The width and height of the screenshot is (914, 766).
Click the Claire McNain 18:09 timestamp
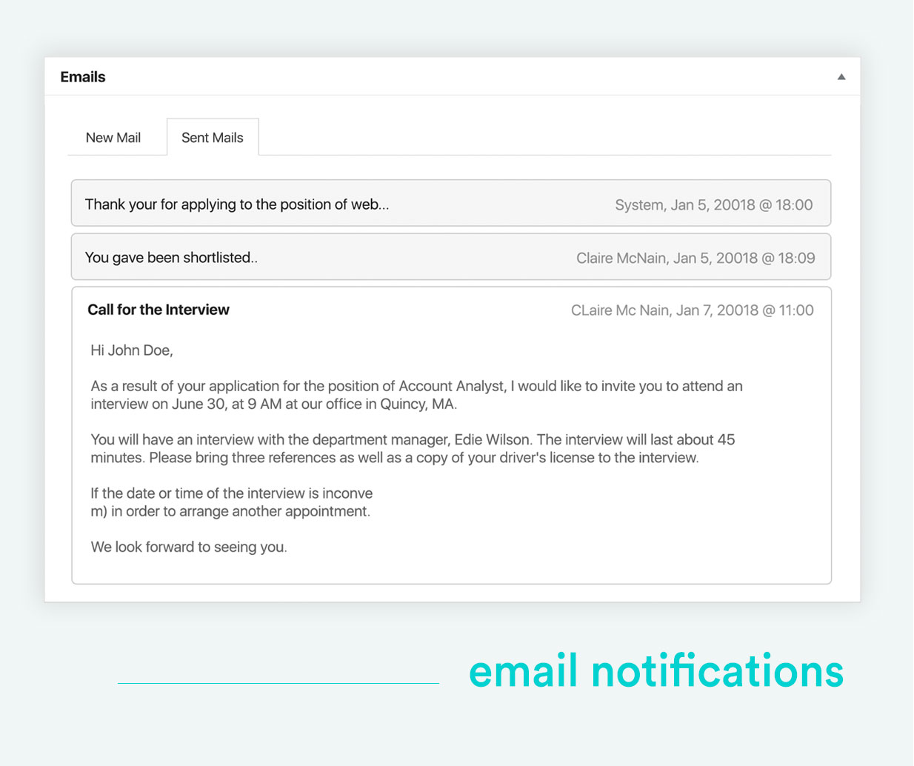pos(695,259)
